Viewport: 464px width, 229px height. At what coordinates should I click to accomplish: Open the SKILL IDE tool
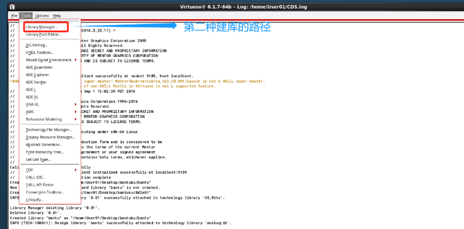click(x=36, y=177)
